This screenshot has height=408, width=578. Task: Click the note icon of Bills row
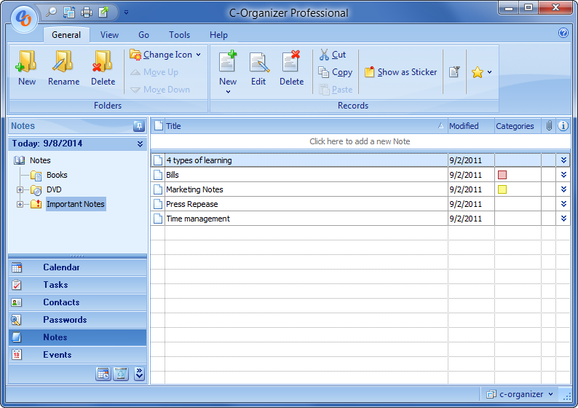158,174
